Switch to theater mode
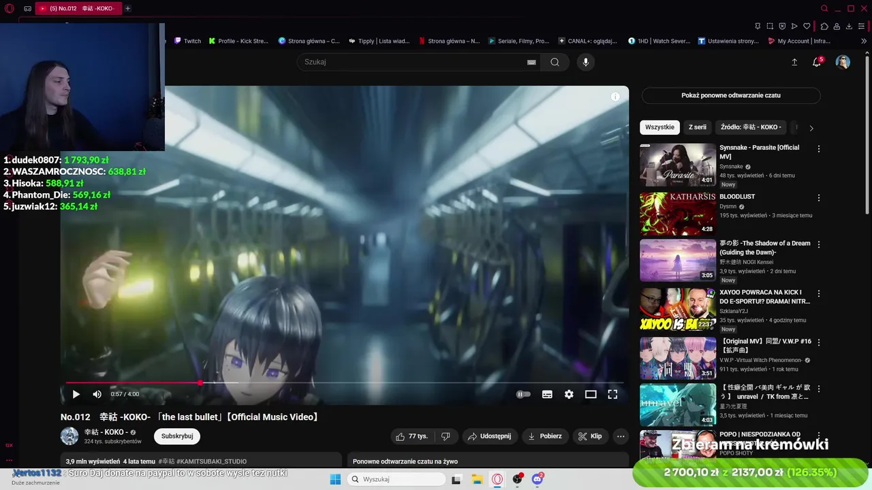 click(591, 394)
